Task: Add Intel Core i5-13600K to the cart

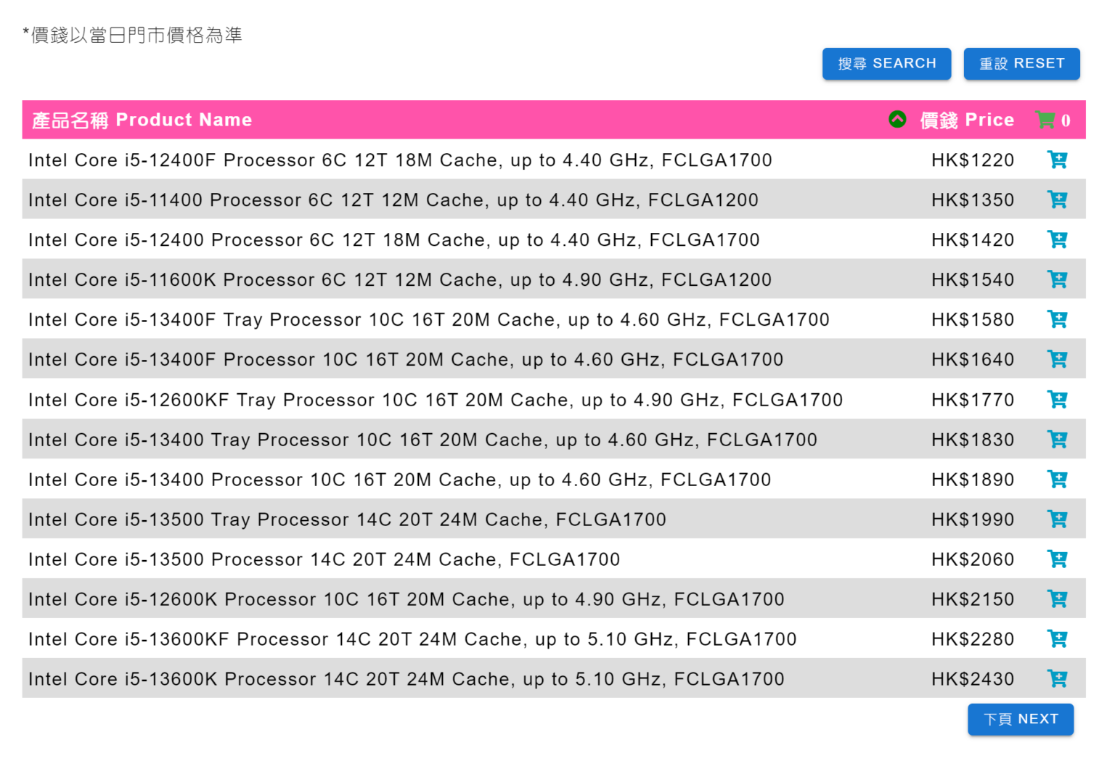Action: tap(1058, 678)
